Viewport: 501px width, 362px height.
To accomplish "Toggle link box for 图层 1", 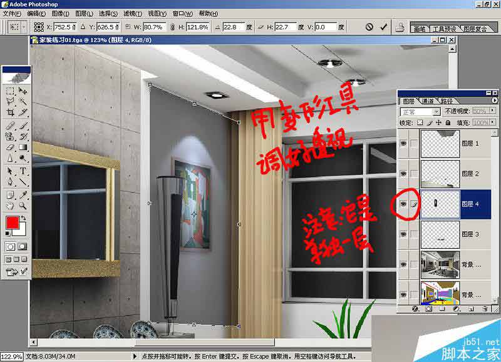I will 414,144.
